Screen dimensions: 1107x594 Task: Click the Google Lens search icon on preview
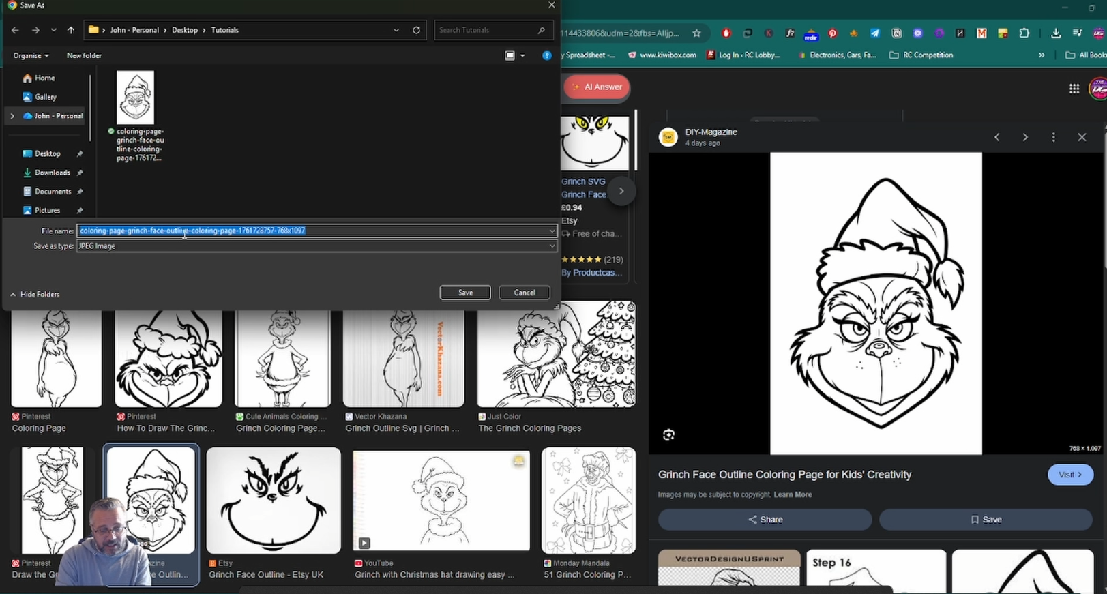coord(668,435)
